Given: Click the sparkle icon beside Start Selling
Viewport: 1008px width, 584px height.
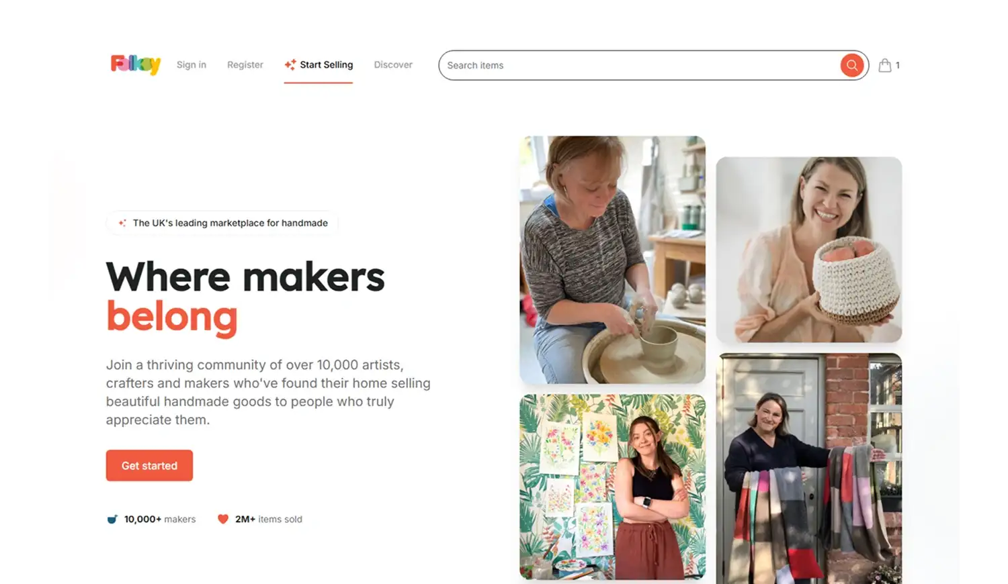Looking at the screenshot, I should pos(290,64).
